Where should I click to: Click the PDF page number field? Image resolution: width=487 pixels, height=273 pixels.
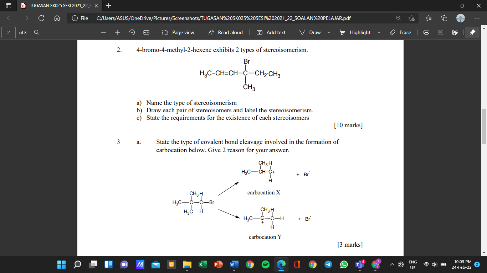click(8, 32)
